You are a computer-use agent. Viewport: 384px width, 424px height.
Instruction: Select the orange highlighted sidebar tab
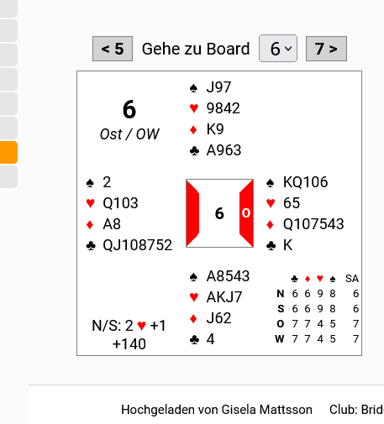8,153
